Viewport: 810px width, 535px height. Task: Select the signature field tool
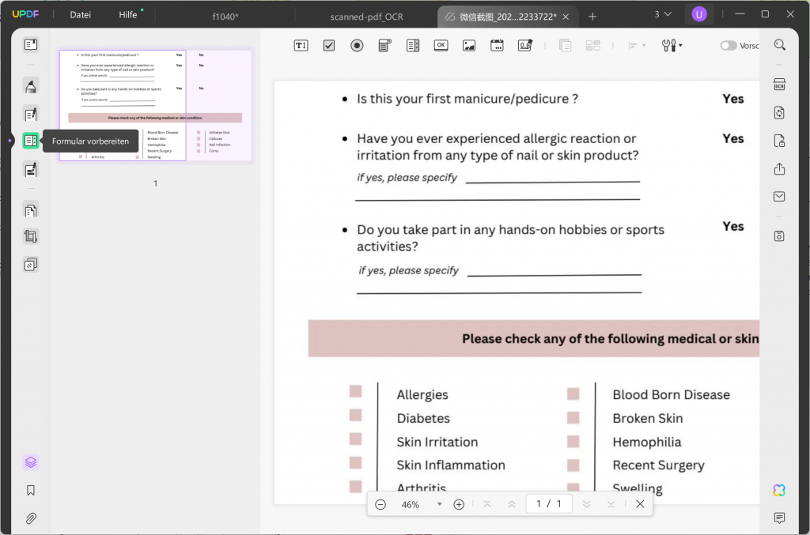click(x=524, y=45)
